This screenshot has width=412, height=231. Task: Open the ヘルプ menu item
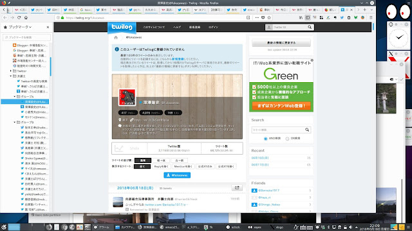[x=177, y=27]
